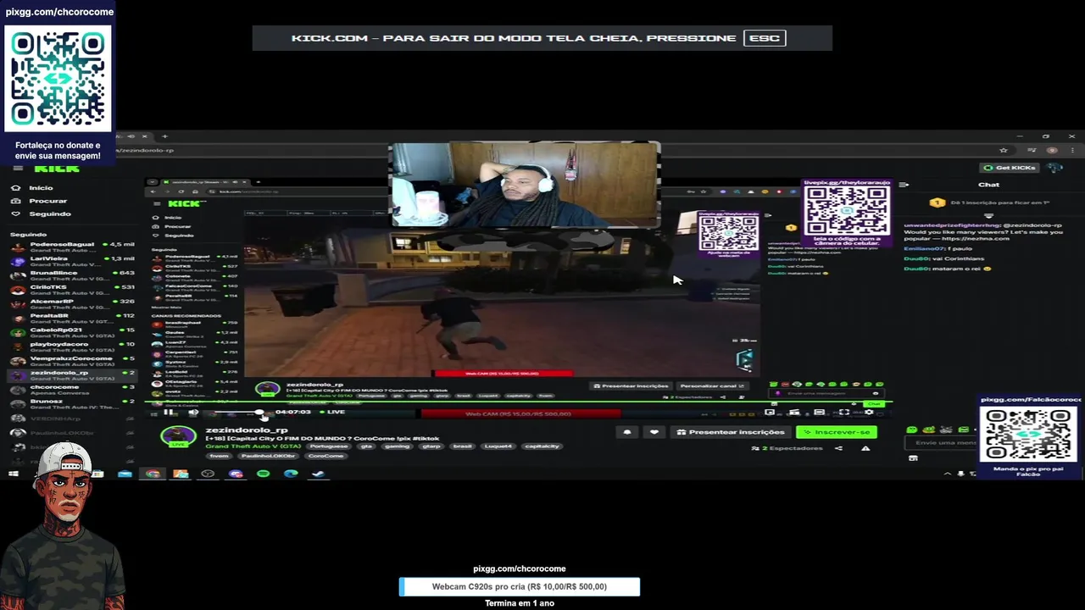Open Seguindo in outer sidebar
This screenshot has height=610, width=1085.
tap(42, 213)
